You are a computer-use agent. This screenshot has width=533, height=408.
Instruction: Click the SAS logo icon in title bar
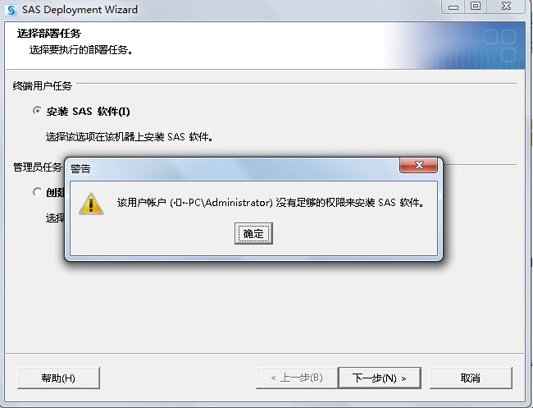coord(11,10)
